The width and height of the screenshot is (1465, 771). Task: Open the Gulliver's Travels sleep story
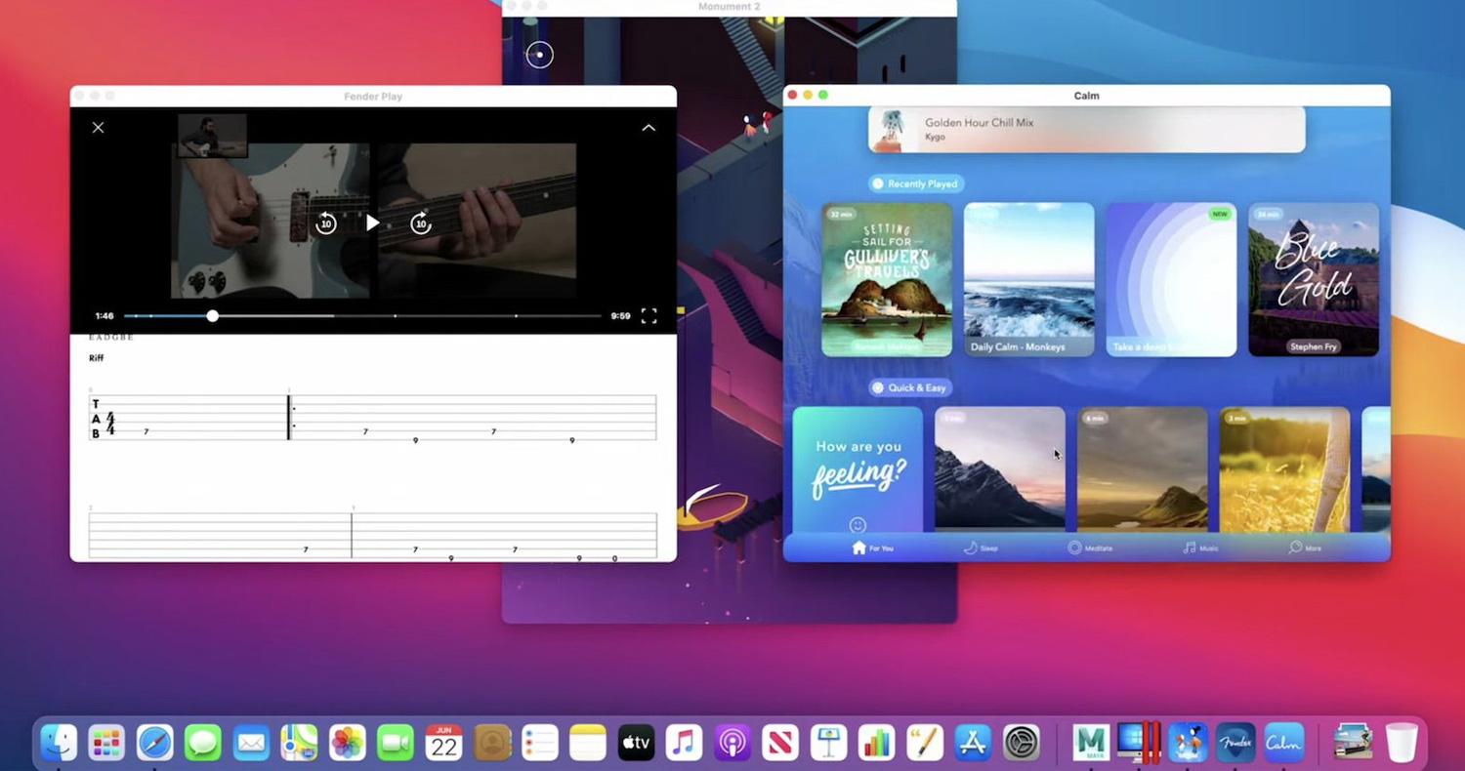(887, 279)
